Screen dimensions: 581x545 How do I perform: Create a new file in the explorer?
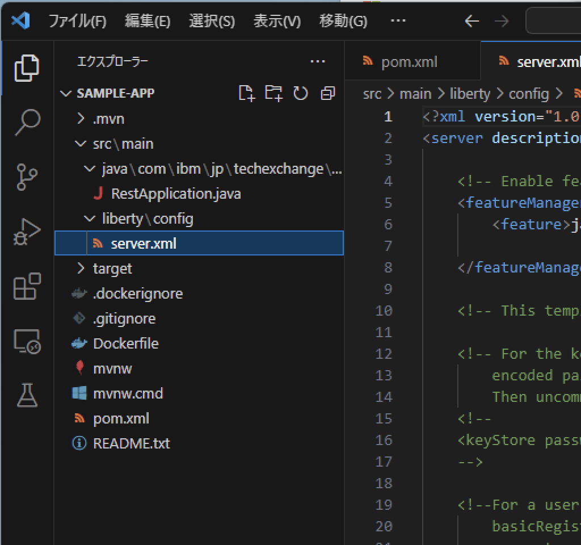(x=247, y=93)
